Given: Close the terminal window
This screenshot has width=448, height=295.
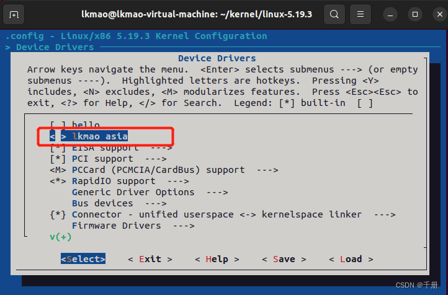Looking at the screenshot, I should (x=440, y=14).
